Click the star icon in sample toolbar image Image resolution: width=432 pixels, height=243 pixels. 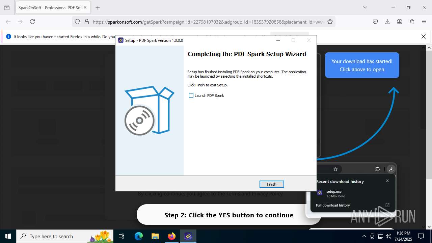click(335, 169)
